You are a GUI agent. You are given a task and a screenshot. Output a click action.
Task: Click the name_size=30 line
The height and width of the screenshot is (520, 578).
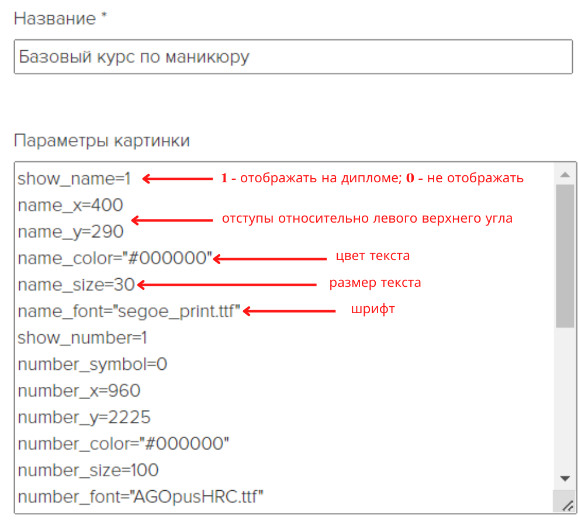pos(77,285)
